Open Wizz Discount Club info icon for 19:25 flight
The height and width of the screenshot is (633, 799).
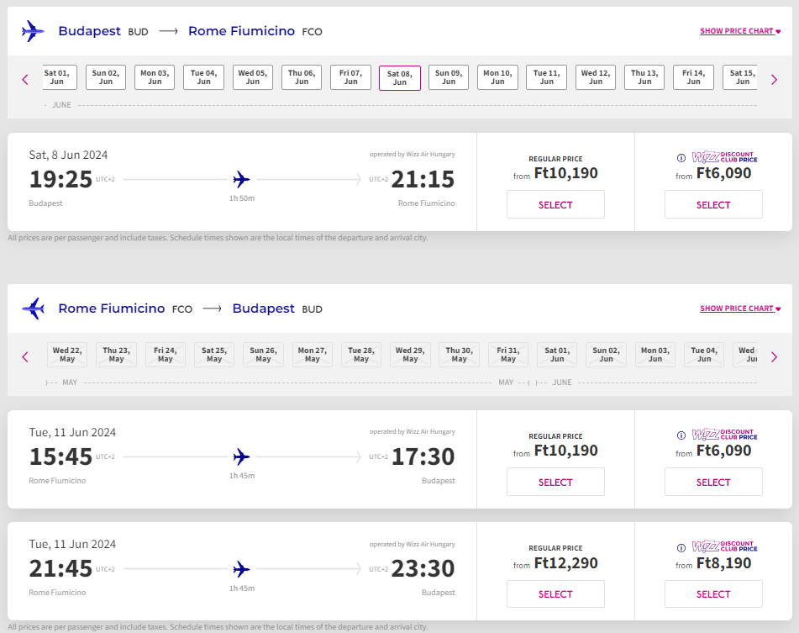pos(681,158)
